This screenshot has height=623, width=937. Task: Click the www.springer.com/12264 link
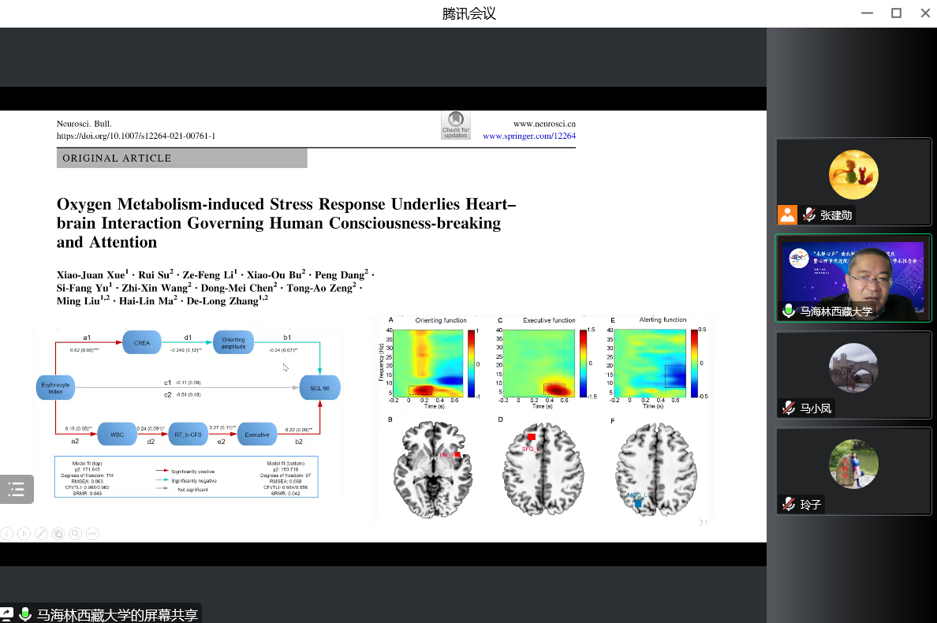click(528, 136)
